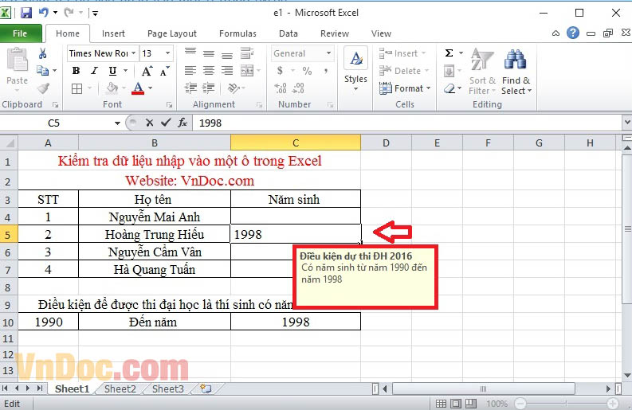The height and width of the screenshot is (410, 632).
Task: Switch to the Review tab
Action: point(335,33)
